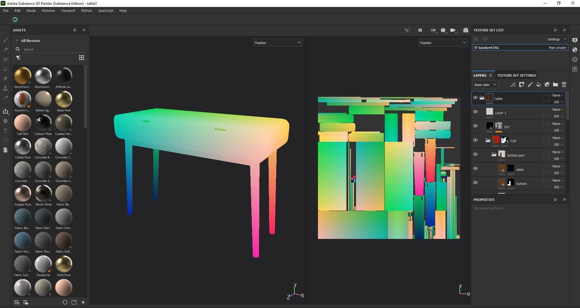Hide the table folder layer
Viewport: 580px width, 308px height.
pyautogui.click(x=475, y=98)
